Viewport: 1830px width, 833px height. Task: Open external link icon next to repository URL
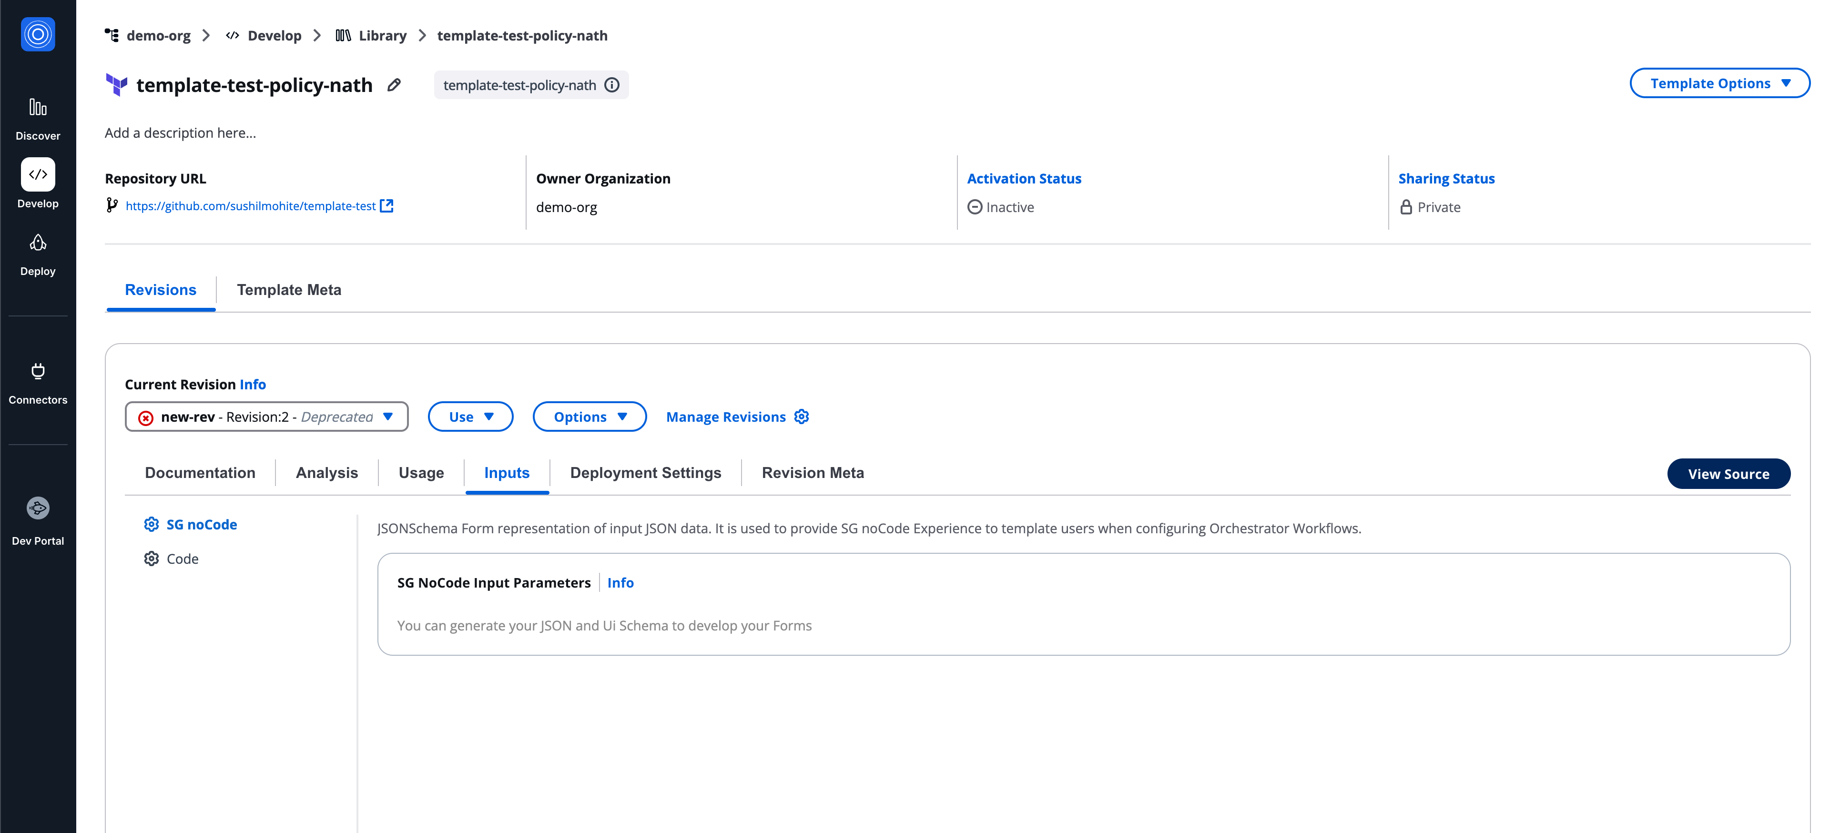point(386,206)
